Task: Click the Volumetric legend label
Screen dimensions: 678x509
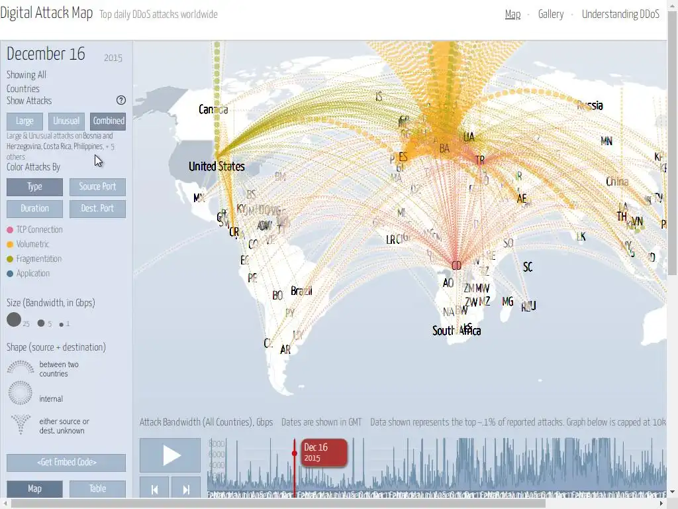Action: coord(32,245)
